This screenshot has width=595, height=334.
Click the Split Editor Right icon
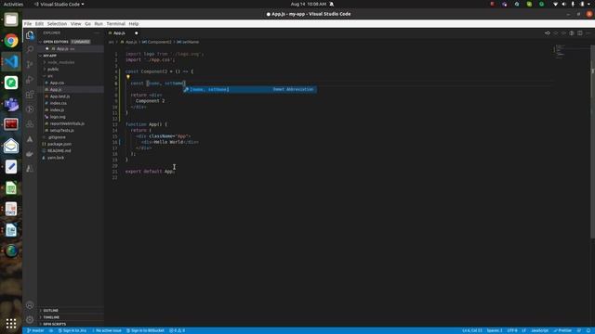(x=580, y=33)
